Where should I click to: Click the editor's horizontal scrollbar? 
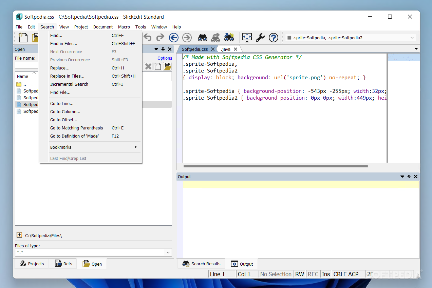[276, 166]
